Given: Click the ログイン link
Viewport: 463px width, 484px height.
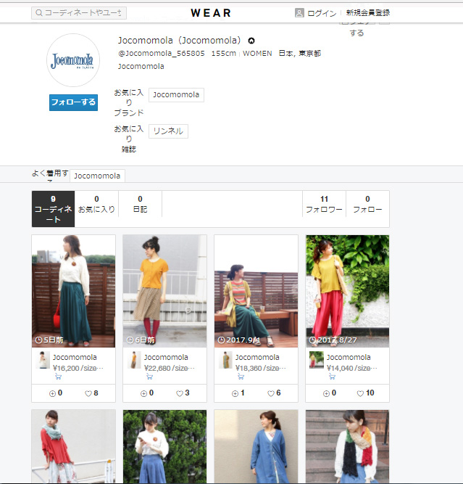Looking at the screenshot, I should pos(322,13).
